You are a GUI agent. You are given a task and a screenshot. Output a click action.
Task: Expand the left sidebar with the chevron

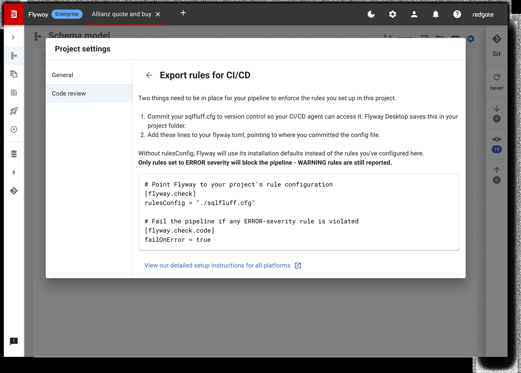coord(13,37)
